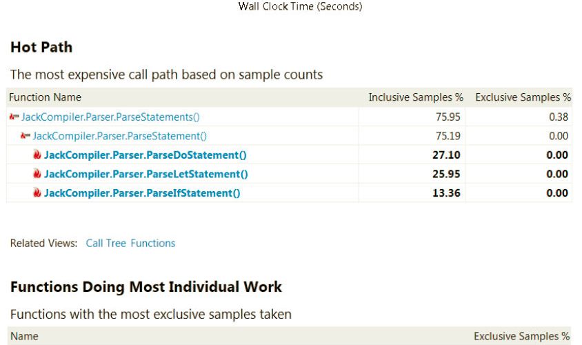Select the 27.10 value in ParseDoStatement row
This screenshot has height=345, width=582.
coord(446,155)
